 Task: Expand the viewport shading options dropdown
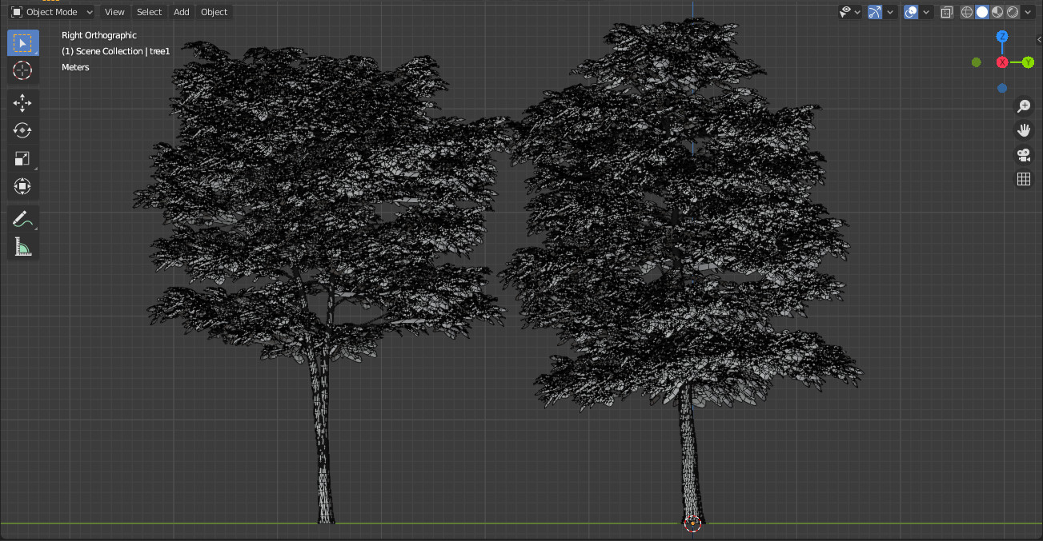click(1028, 12)
